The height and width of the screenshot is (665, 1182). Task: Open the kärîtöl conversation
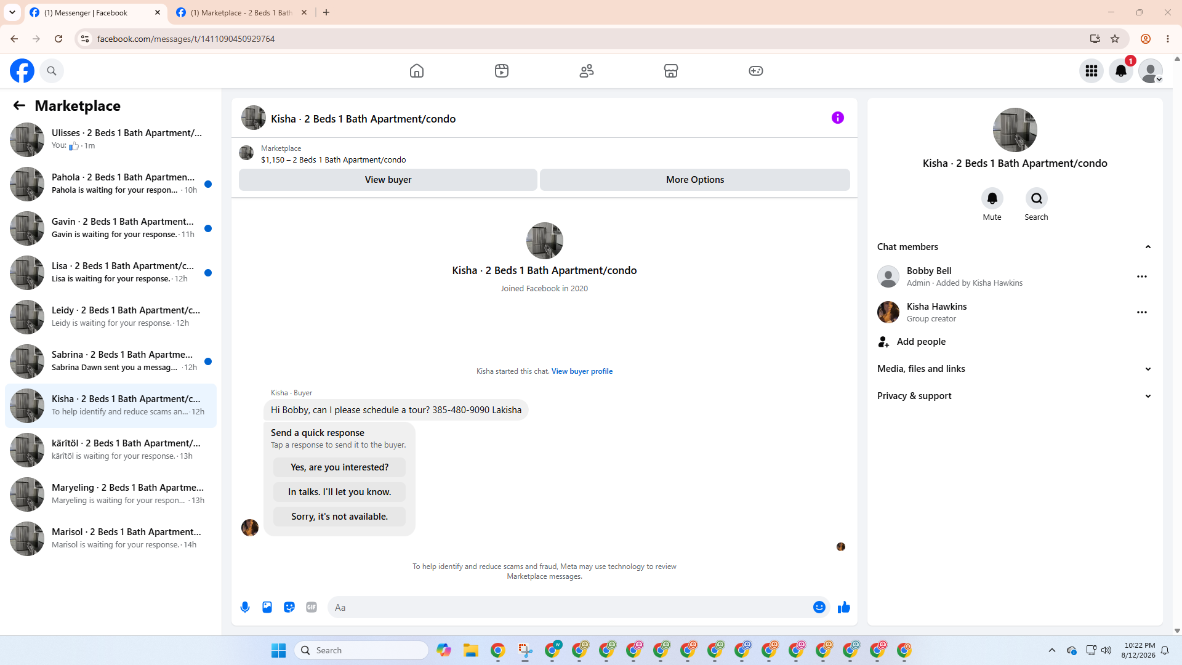(x=111, y=450)
